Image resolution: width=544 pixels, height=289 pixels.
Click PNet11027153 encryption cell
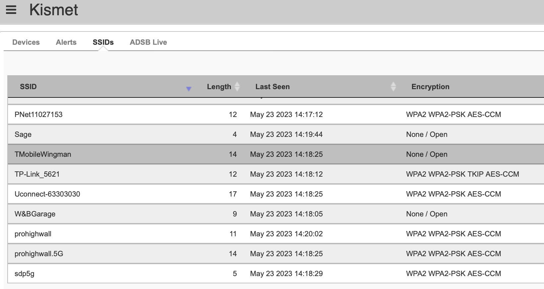453,114
